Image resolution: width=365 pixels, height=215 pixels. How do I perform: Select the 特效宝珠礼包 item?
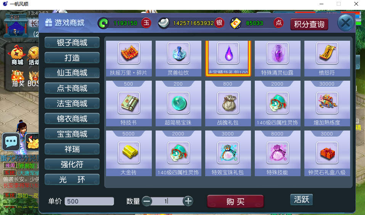pos(228,153)
